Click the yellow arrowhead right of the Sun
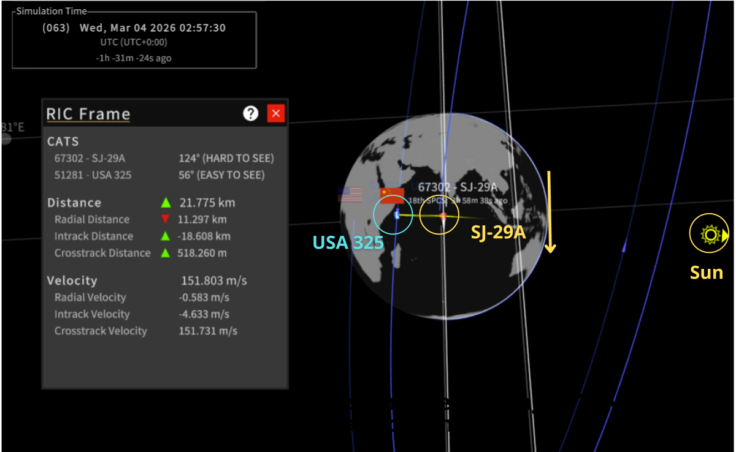This screenshot has width=736, height=452. coord(725,235)
